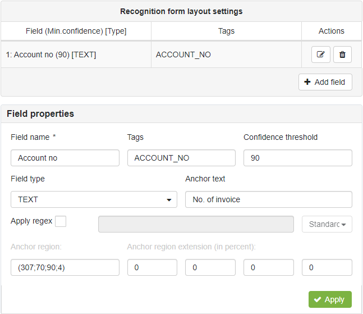
Task: Click the second anchor region extension field
Action: tap(210, 267)
